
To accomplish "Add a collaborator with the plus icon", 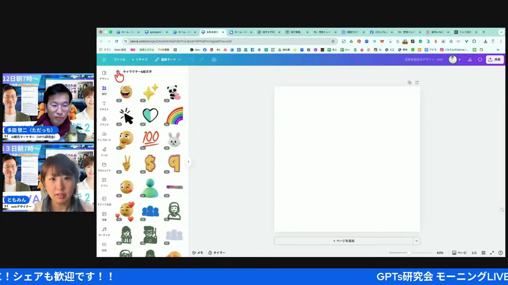I will pos(460,60).
